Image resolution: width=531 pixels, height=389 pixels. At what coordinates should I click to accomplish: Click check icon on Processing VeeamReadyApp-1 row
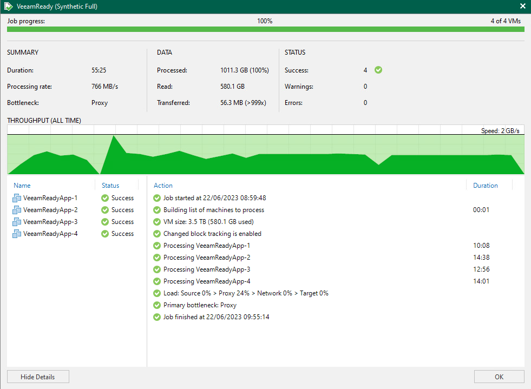click(157, 246)
